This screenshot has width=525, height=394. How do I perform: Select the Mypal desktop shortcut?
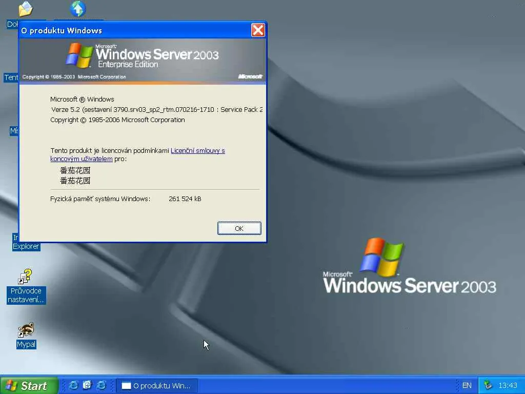[x=26, y=336]
